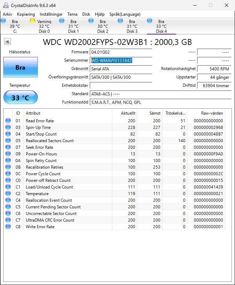Click the CrystalDiskInfo app icon in title bar

[6, 5]
